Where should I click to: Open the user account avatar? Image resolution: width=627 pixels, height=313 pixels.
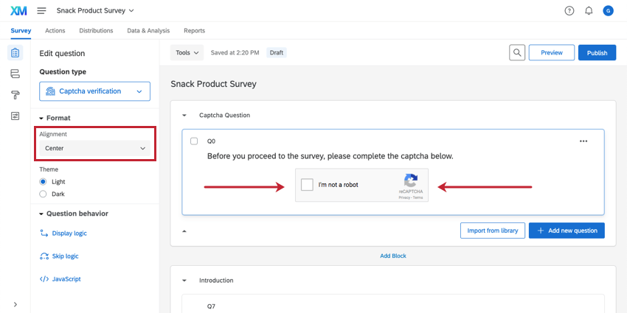(608, 11)
